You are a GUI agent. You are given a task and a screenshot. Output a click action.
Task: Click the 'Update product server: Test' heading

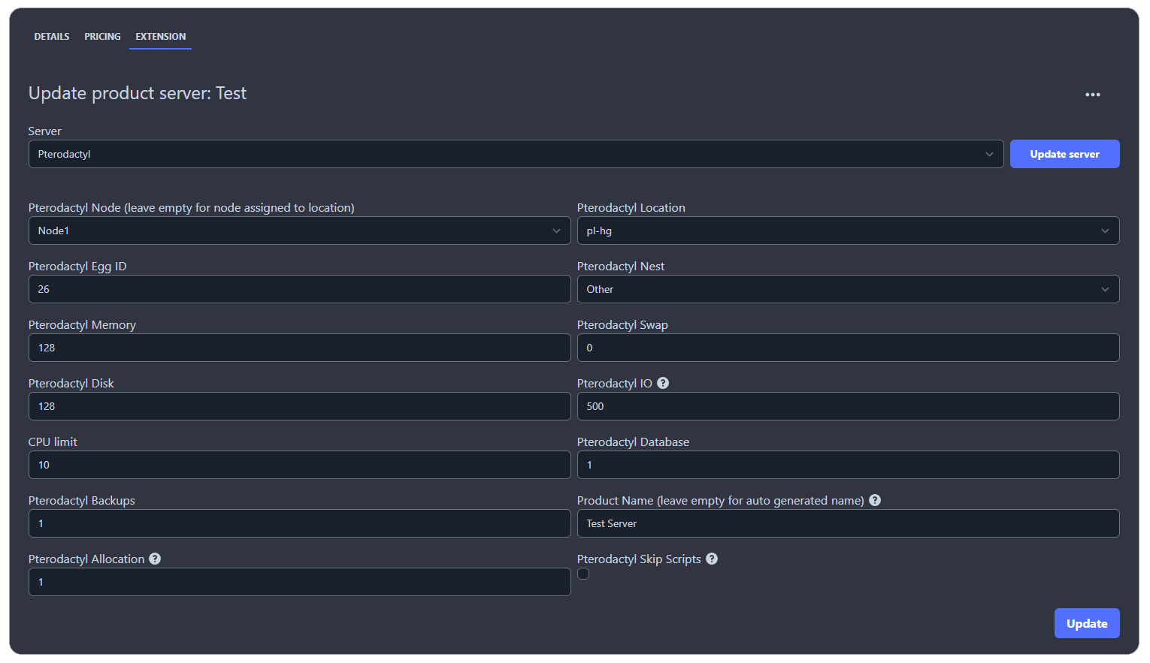click(138, 93)
